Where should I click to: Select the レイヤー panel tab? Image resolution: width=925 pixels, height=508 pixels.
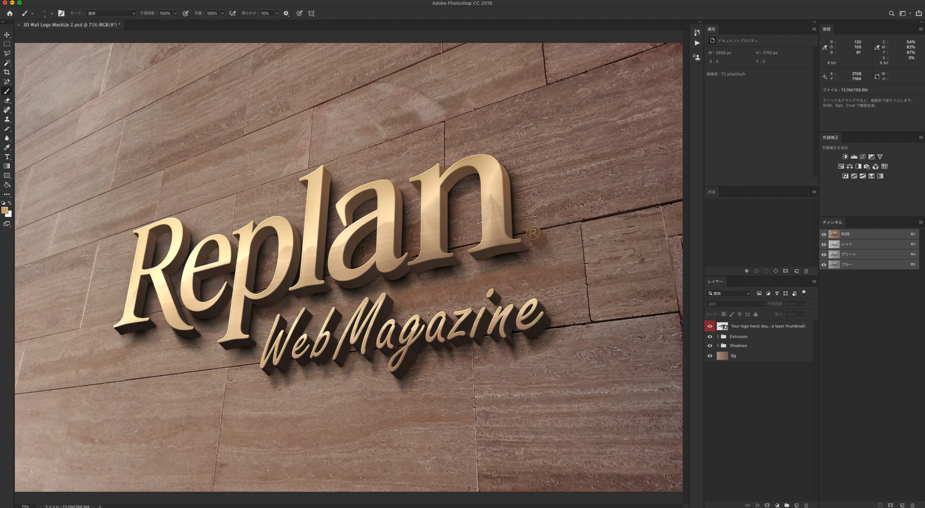click(715, 281)
